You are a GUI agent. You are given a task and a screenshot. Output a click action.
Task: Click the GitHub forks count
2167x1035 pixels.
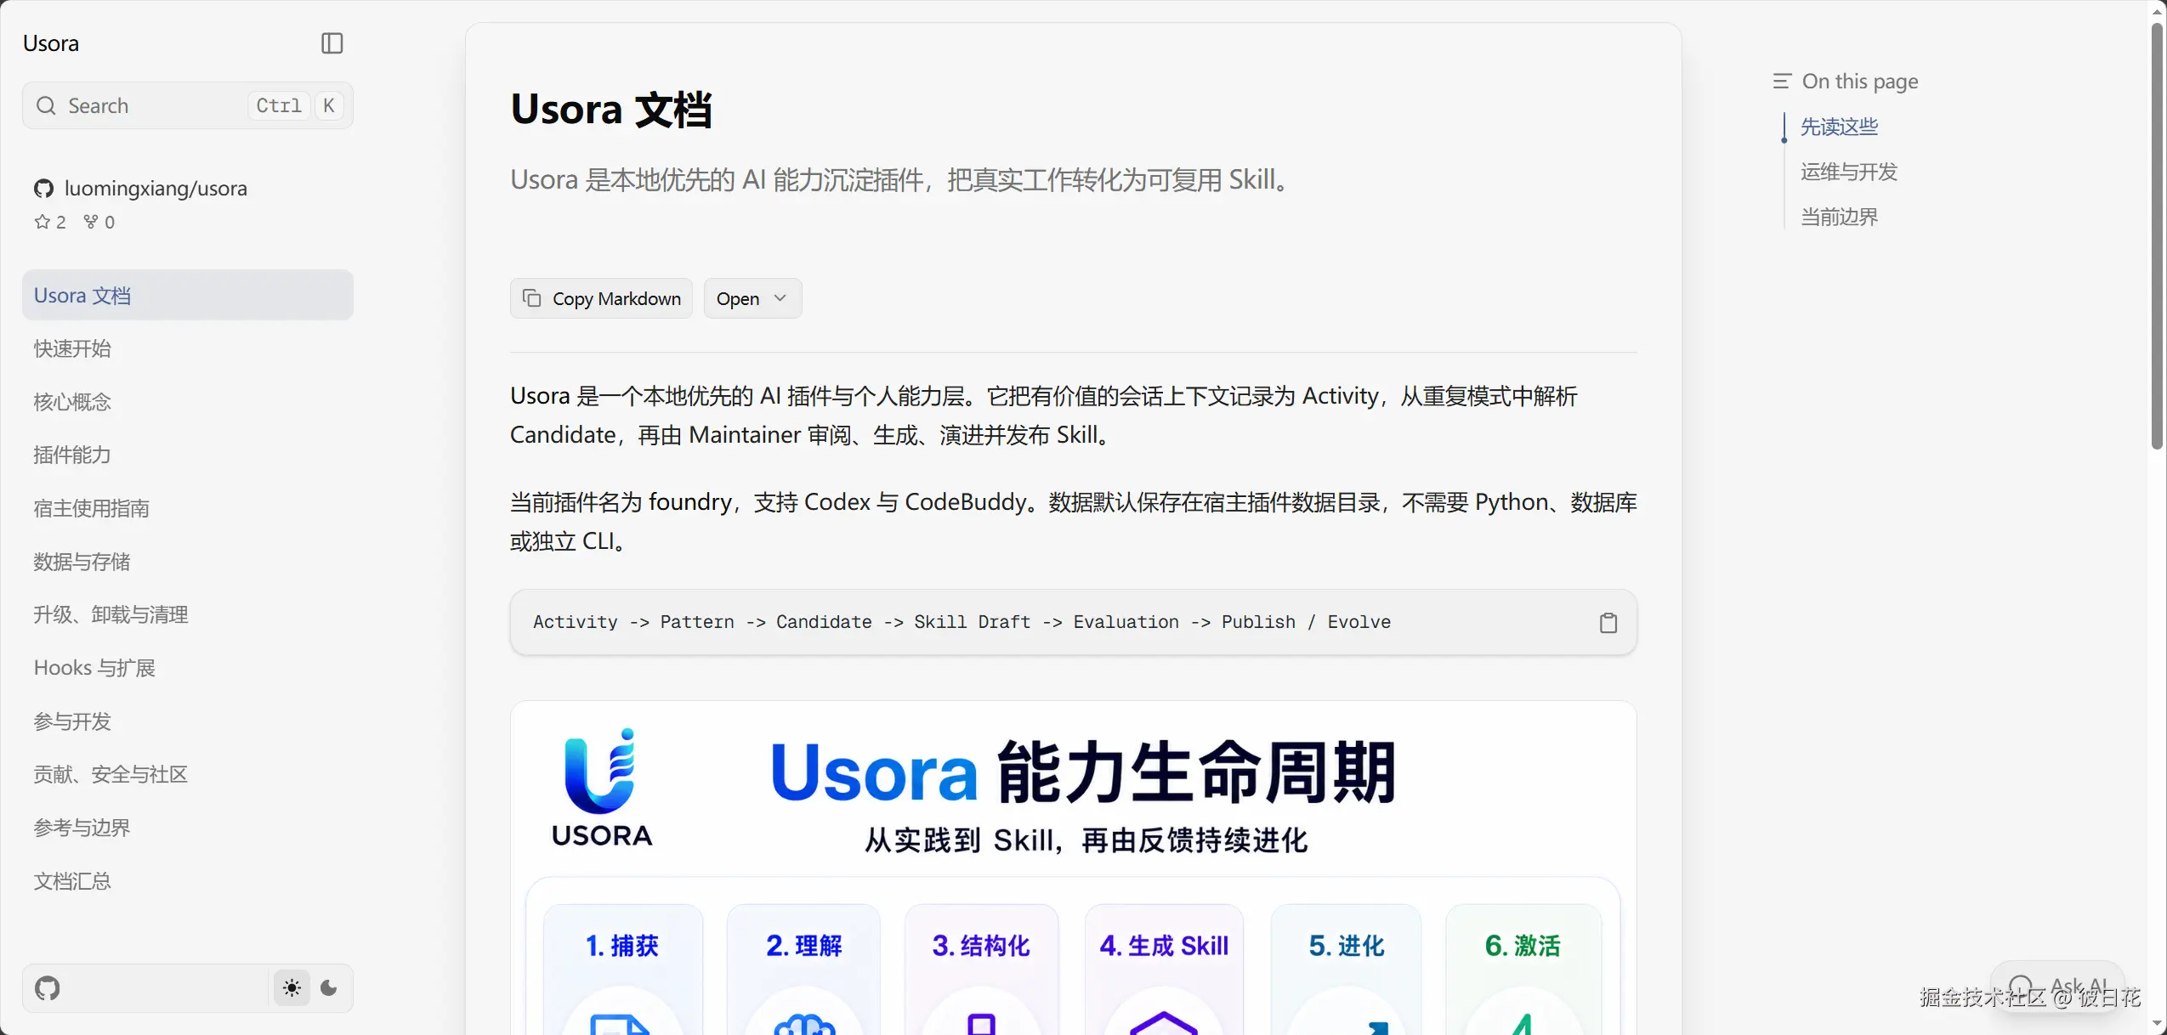[x=99, y=222]
